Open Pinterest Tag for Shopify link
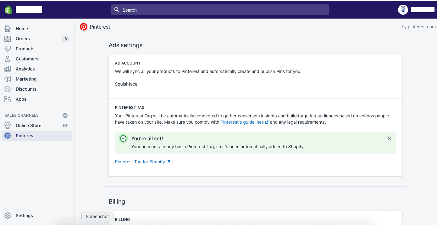Screen dimensions: 437x225 pyautogui.click(x=140, y=162)
